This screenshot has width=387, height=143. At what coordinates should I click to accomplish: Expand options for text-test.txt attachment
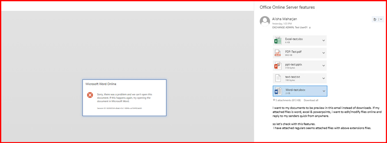[323, 78]
